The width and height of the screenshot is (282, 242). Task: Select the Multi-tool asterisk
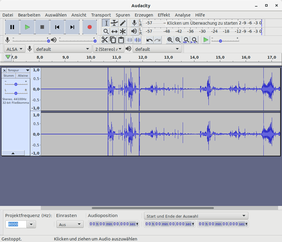pyautogui.click(x=123, y=31)
